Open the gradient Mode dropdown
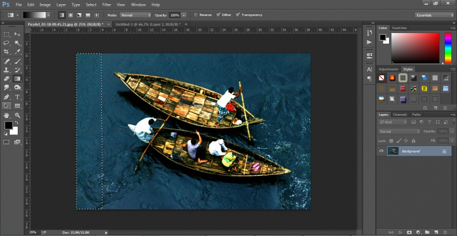 coord(136,15)
